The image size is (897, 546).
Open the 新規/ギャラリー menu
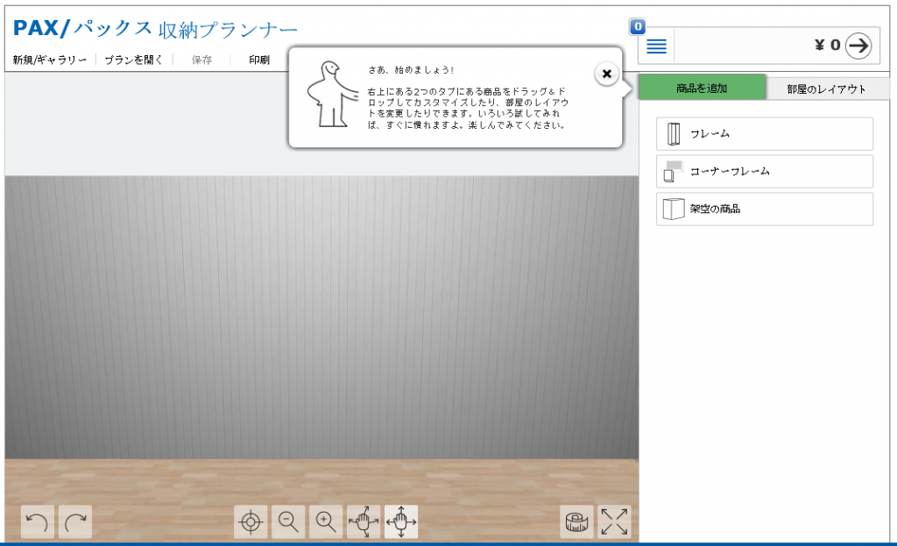pos(50,60)
